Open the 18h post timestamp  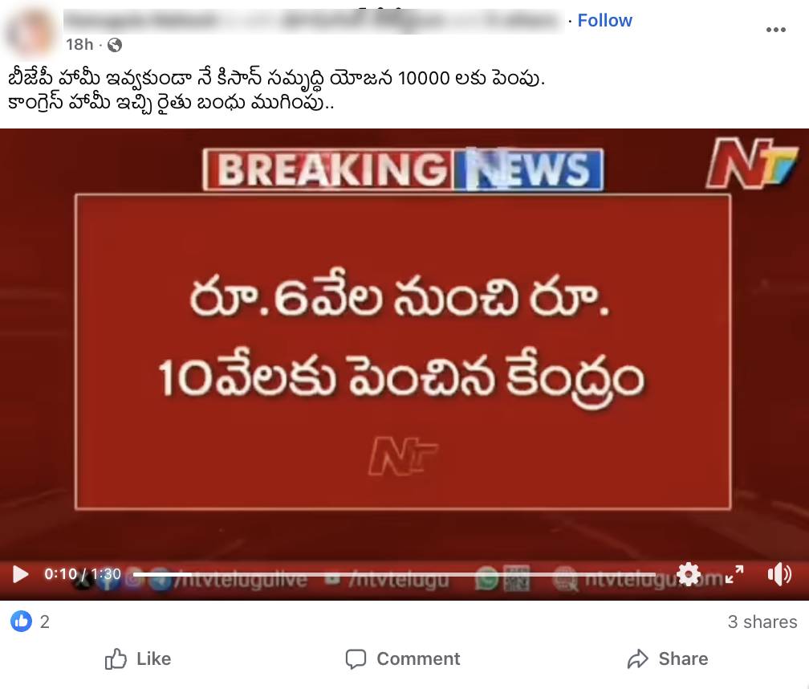(79, 45)
